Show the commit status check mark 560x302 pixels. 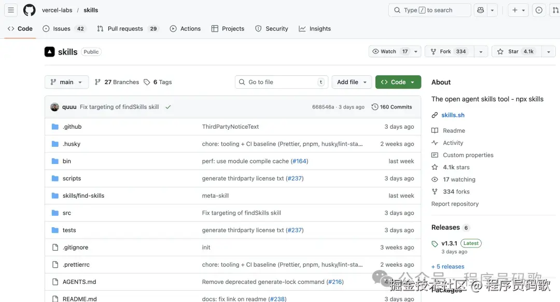click(168, 107)
